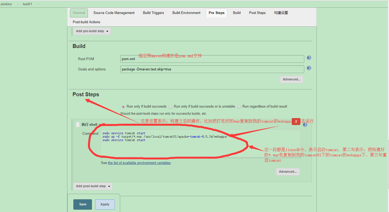Open help for Goals and options

point(309,68)
